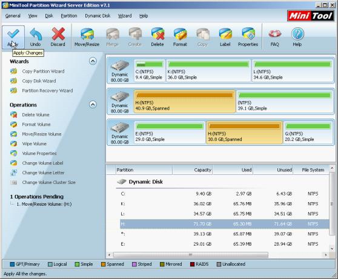The height and width of the screenshot is (279, 338).
Task: Click the vertical scrollbar down arrow
Action: tap(332, 249)
